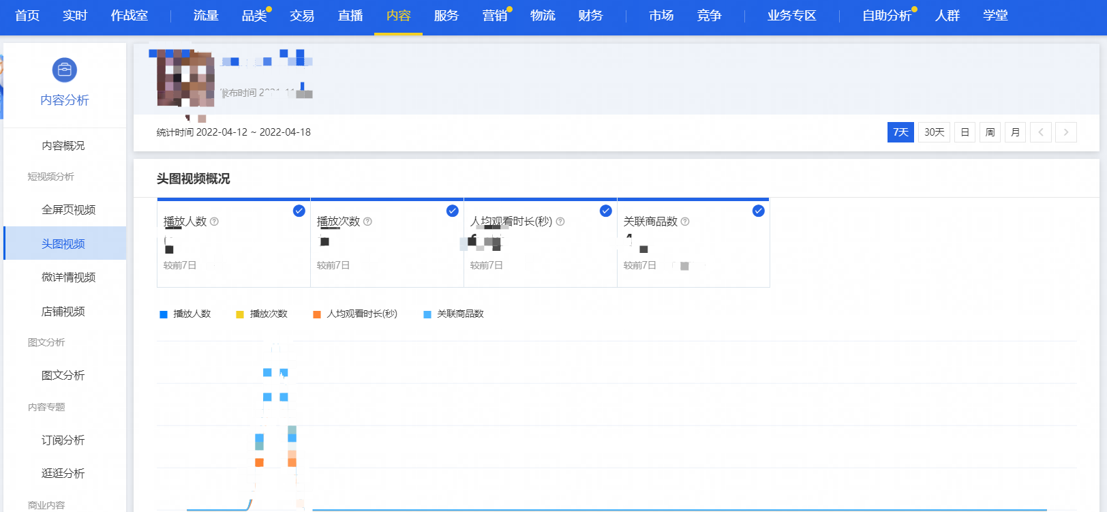Toggle 人均观看时长(秒) orange legend swatch
The width and height of the screenshot is (1107, 512).
(317, 314)
